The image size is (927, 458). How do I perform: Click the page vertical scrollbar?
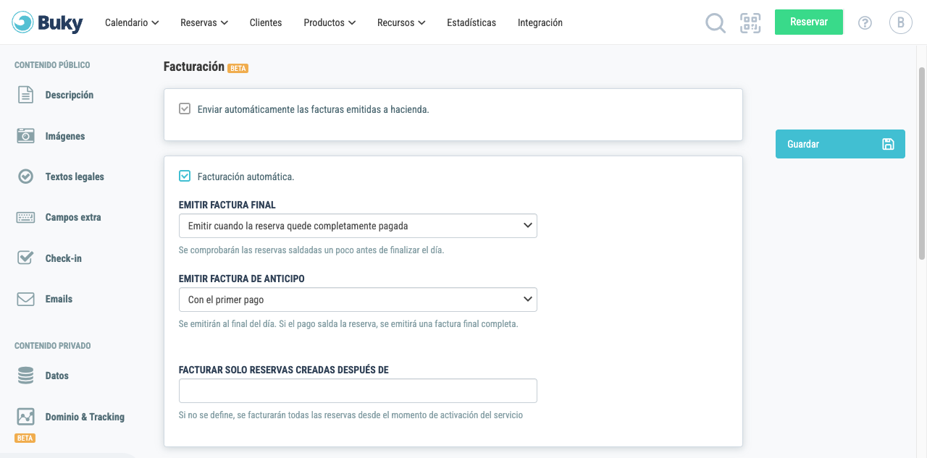tap(922, 163)
